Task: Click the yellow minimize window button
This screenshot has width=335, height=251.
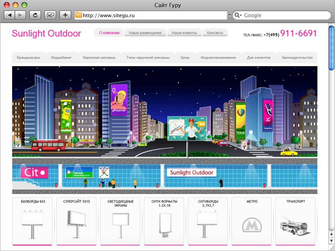Action: (x=15, y=5)
